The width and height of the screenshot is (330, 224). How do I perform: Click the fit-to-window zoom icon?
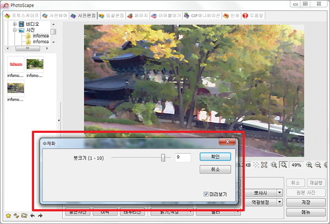[283, 165]
